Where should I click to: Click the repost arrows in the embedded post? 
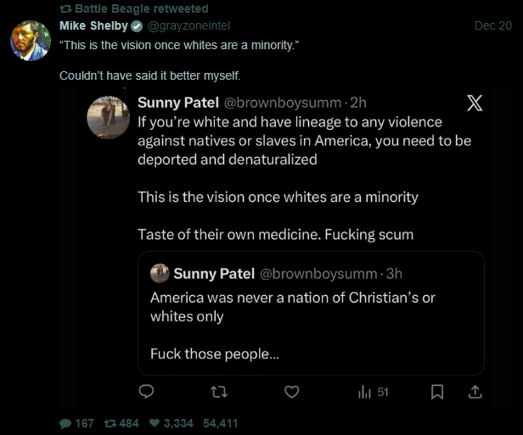pos(221,392)
